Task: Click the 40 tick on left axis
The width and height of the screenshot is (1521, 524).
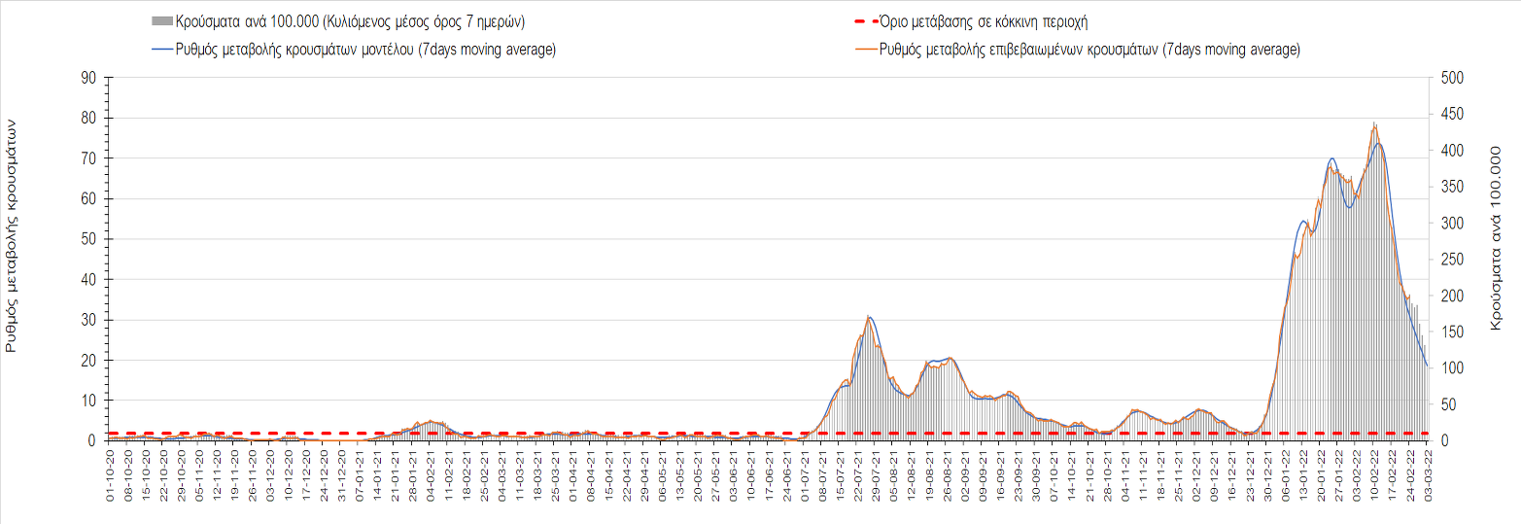Action: pos(87,280)
